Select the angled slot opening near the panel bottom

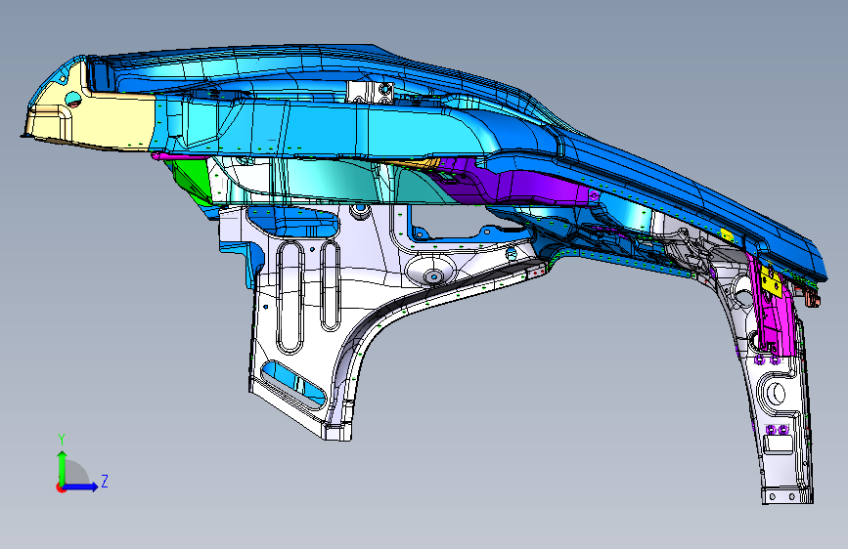tap(293, 384)
